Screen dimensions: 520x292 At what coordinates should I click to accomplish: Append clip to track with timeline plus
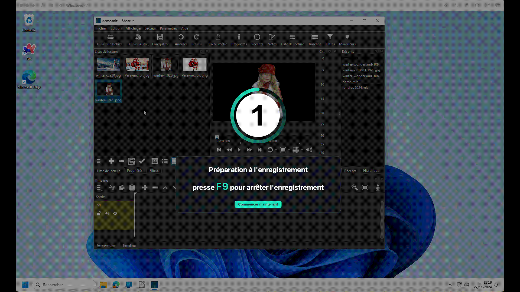point(145,188)
